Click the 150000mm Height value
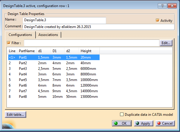Image resolution: width=180 pixels, height=132 pixels. pos(89,97)
